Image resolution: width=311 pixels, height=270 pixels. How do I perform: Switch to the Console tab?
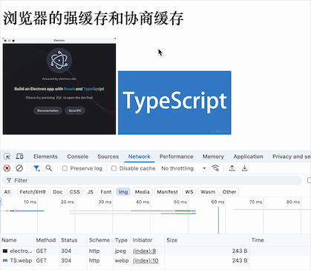pos(78,157)
